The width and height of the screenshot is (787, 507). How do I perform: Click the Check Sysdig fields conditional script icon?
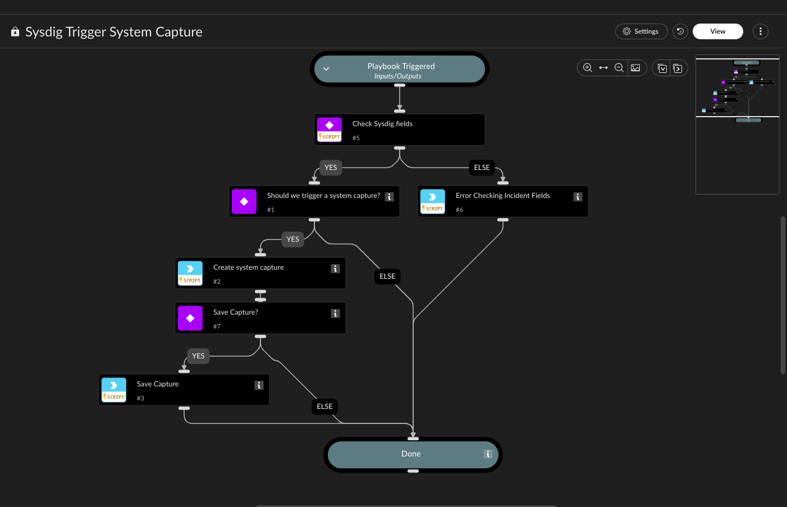click(330, 130)
